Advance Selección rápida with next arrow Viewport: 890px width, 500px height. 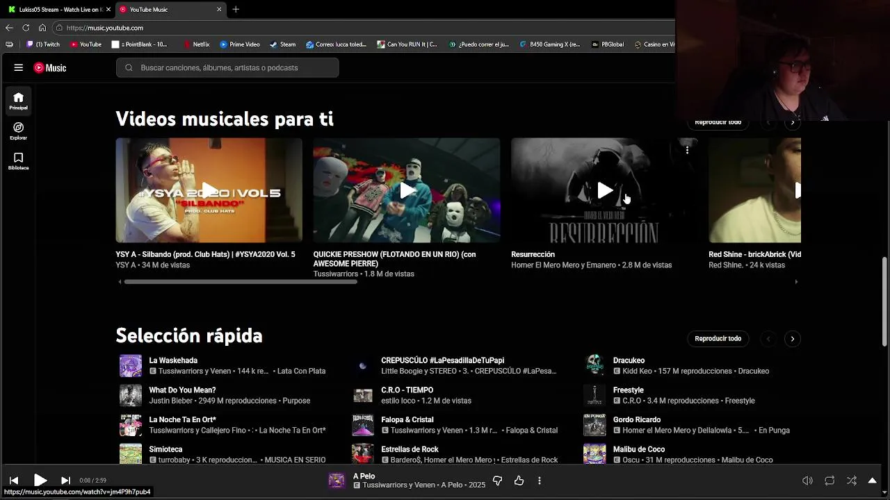793,339
